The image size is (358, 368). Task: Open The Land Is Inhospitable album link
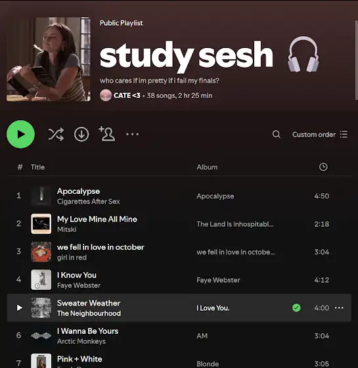pyautogui.click(x=235, y=224)
